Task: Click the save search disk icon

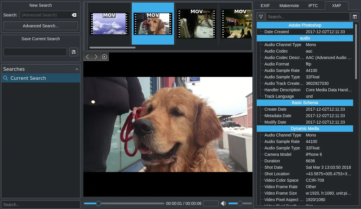Action: [74, 52]
